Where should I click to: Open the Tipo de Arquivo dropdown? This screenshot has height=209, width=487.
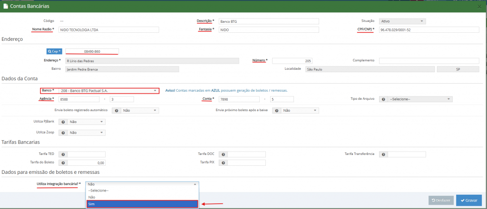pyautogui.click(x=420, y=99)
